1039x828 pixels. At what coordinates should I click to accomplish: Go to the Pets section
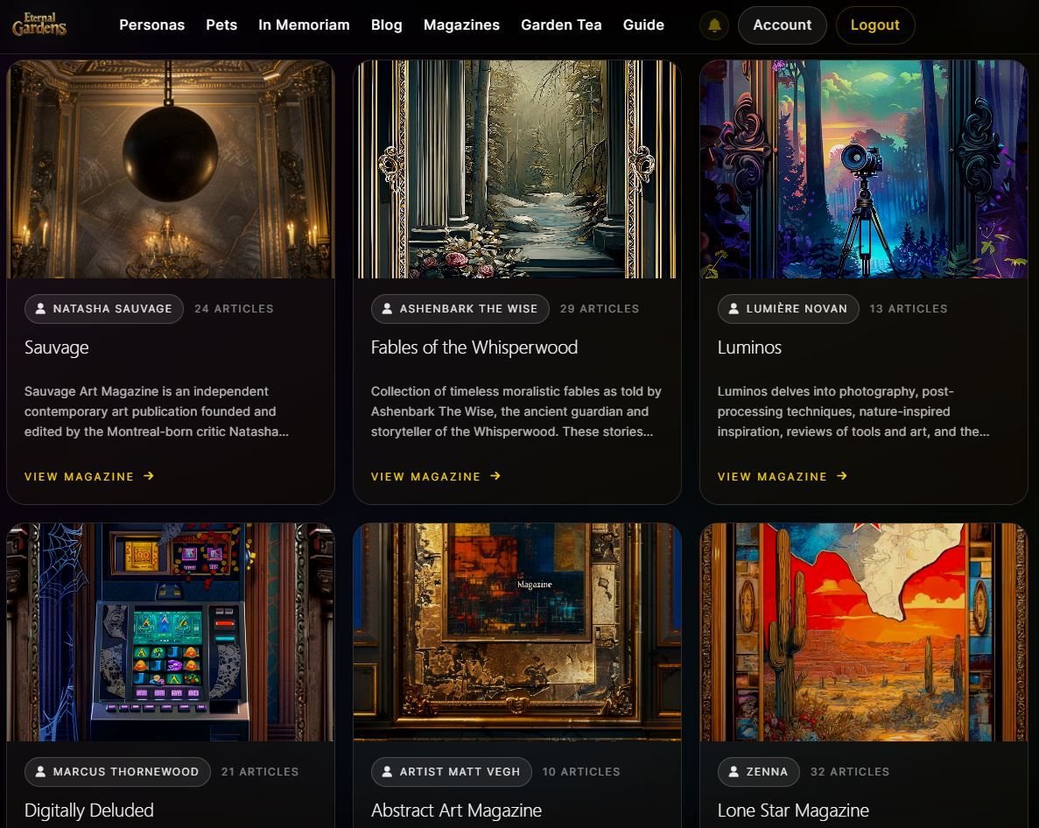click(x=221, y=25)
